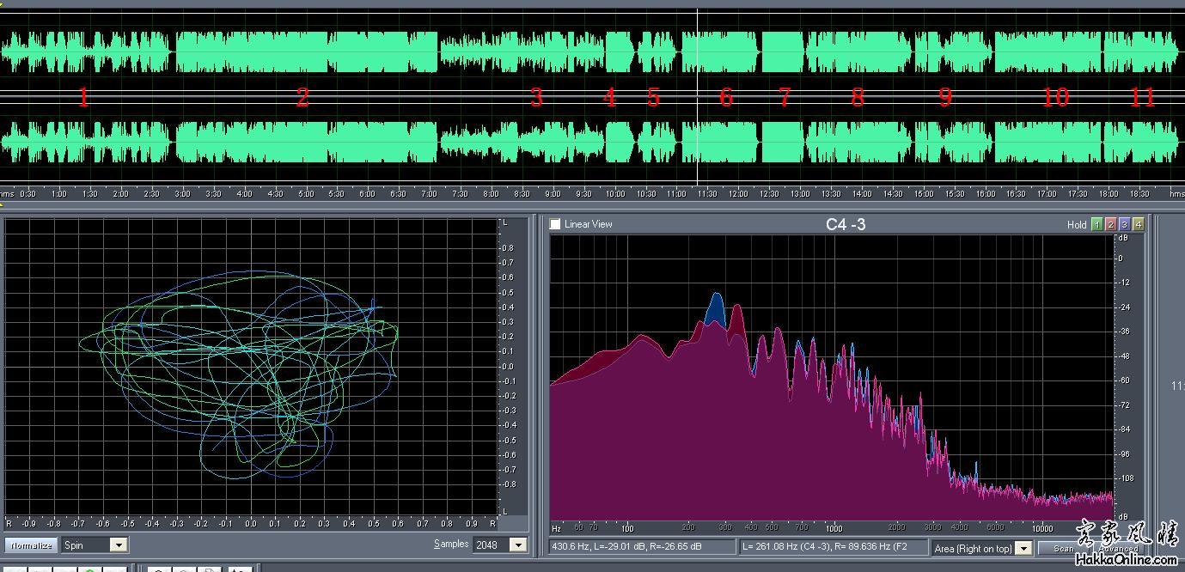Screen dimensions: 1185x572
Task: Toggle Hold button 2 (red)
Action: click(1110, 225)
